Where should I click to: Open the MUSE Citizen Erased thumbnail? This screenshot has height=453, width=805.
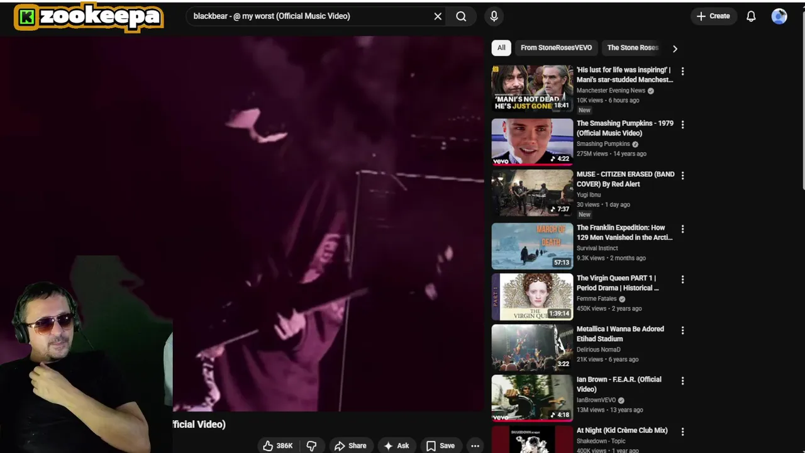(x=532, y=193)
